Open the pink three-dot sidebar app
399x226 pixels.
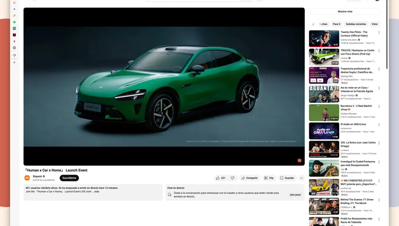[x=14, y=2]
